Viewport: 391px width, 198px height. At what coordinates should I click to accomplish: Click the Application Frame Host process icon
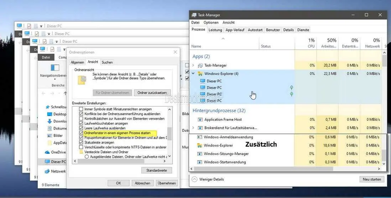tap(200, 119)
